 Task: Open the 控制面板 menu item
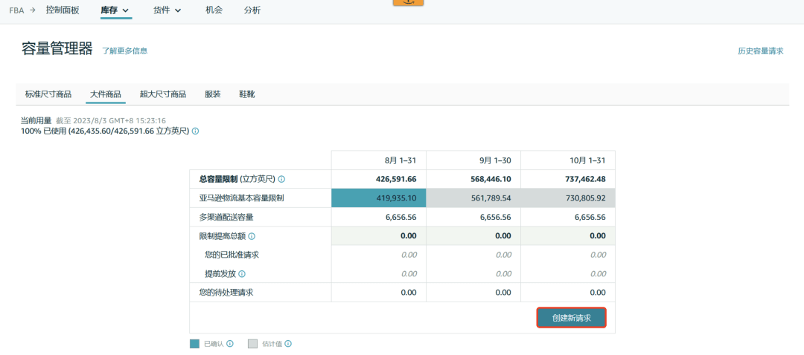(x=63, y=10)
